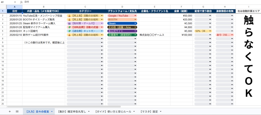Click cell YouTube広告・メンバーシップ収益
Image resolution: width=261 pixels, height=115 pixels.
tap(44, 16)
